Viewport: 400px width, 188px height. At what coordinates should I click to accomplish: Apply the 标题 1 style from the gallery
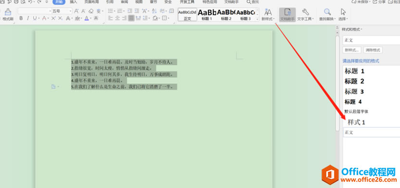207,14
